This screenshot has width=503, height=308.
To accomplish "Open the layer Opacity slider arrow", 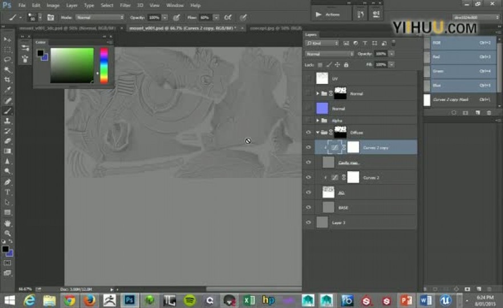I will (x=392, y=54).
